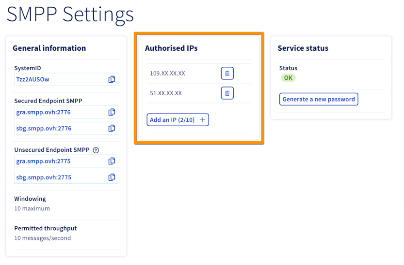Click the 109.XX.XX.XX IP address entry
The image size is (404, 265).
click(167, 74)
